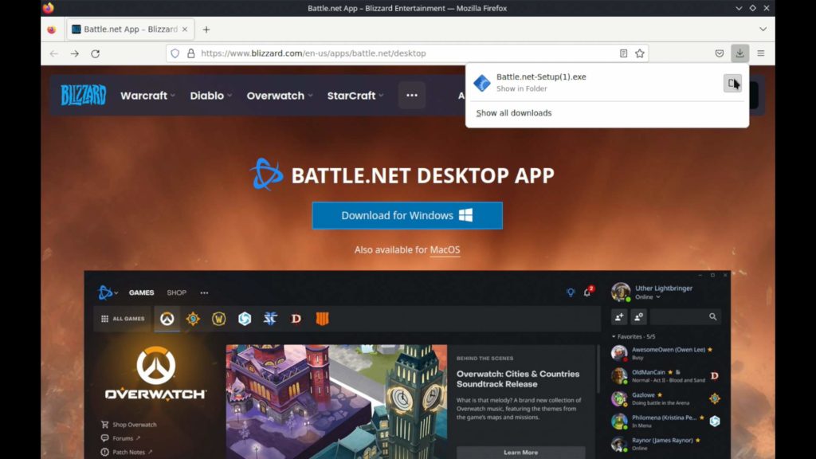Expand the Diablo dropdown menu

click(210, 96)
